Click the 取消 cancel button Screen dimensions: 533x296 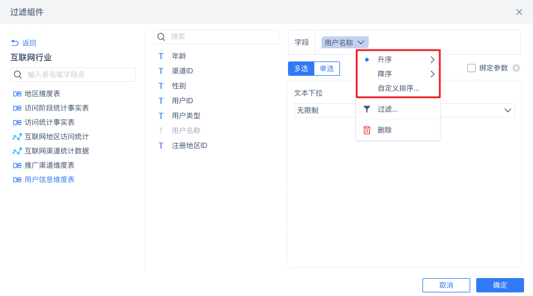click(446, 285)
